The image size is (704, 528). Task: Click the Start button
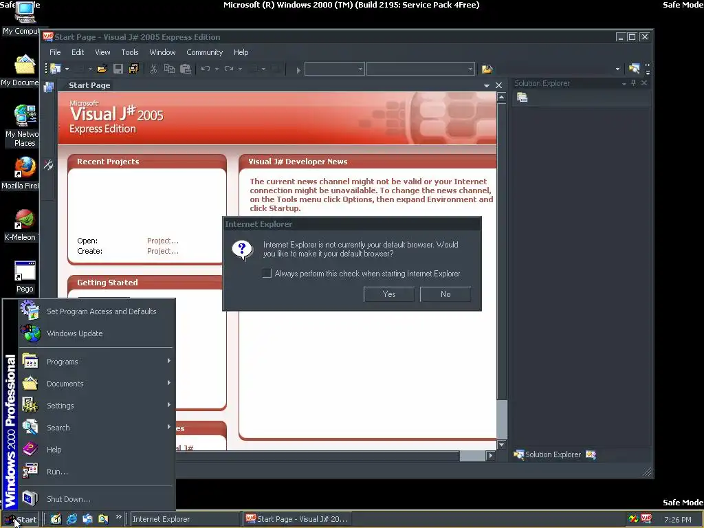[x=21, y=520]
